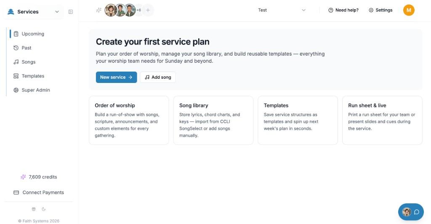
Task: Create a service with New service button
Action: click(x=116, y=77)
